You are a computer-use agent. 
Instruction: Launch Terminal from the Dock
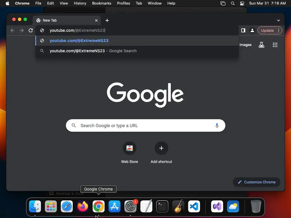coord(162,206)
